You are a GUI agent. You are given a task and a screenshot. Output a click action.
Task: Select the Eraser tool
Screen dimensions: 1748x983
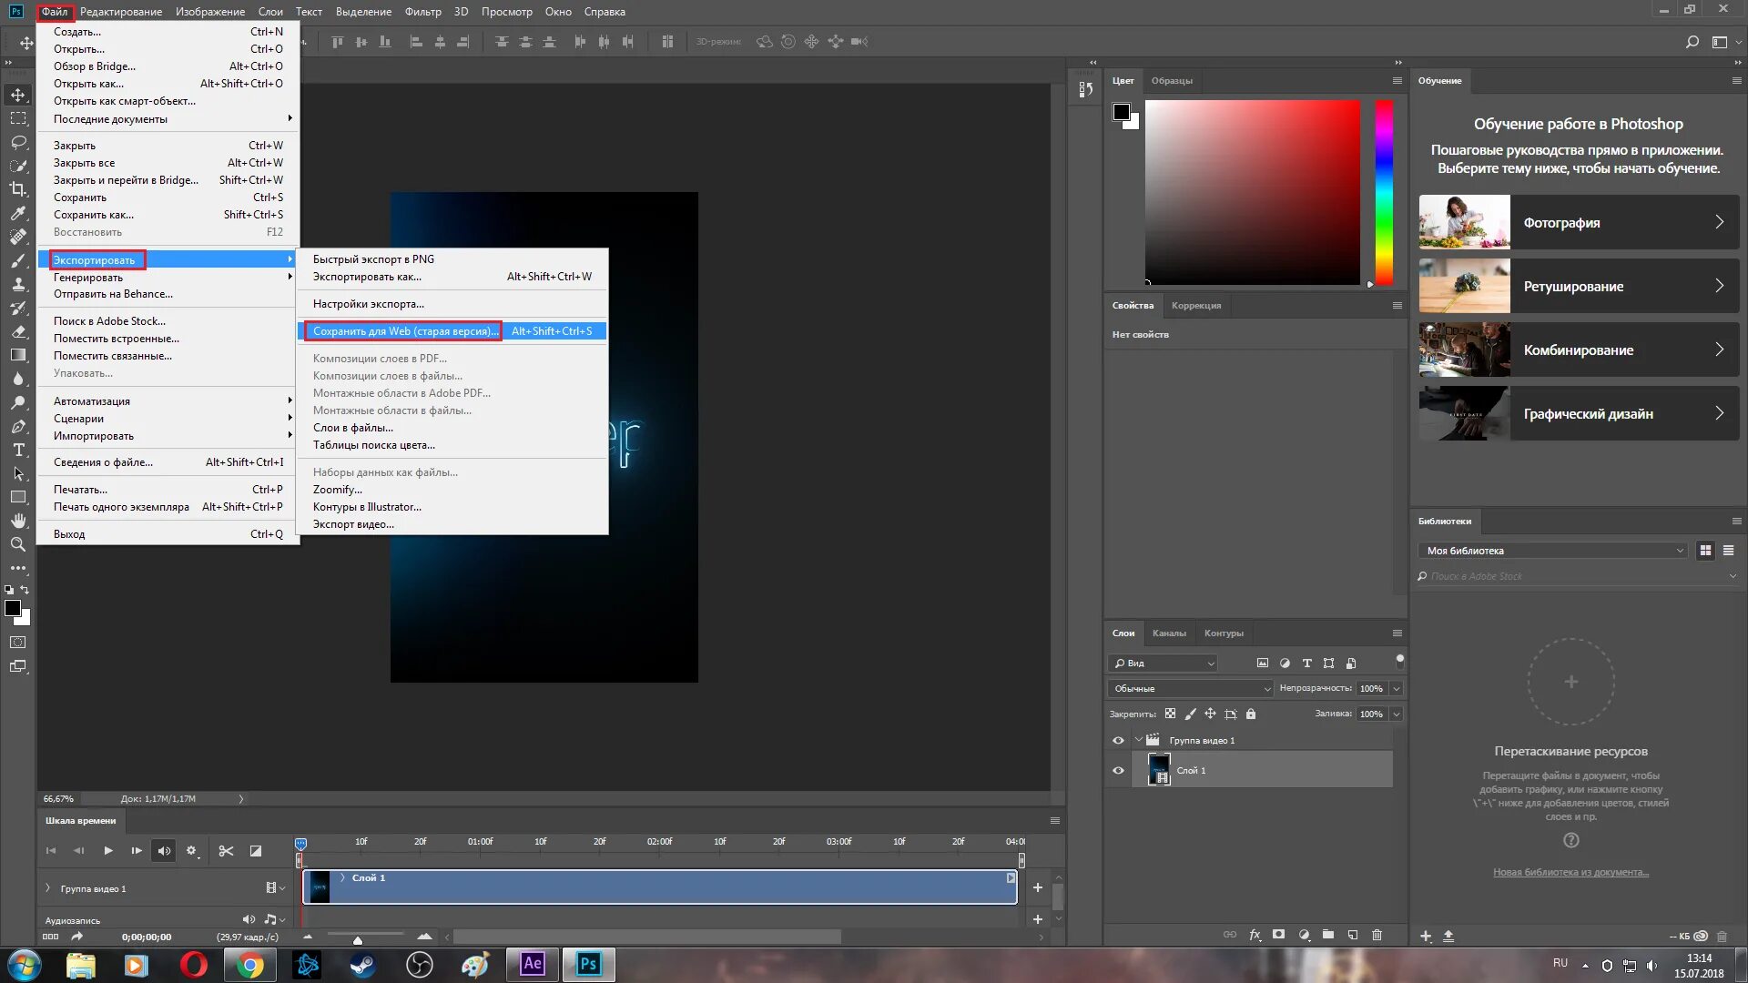coord(18,331)
